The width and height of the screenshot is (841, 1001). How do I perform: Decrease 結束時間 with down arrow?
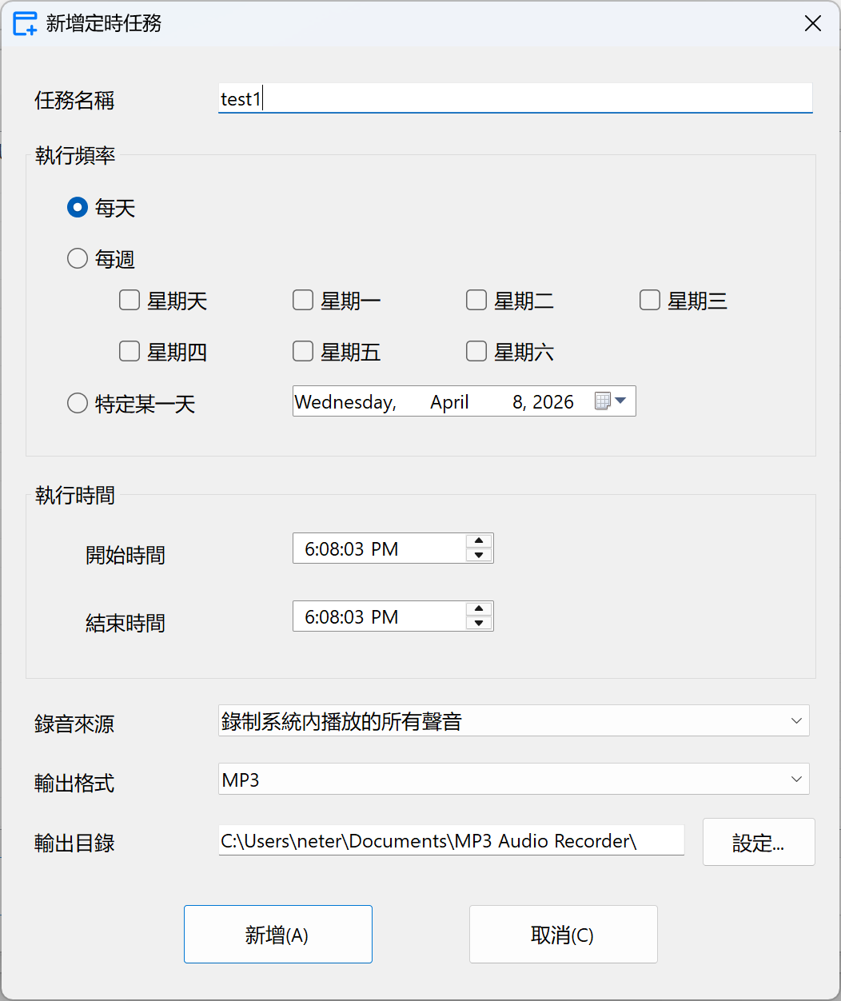[x=479, y=623]
